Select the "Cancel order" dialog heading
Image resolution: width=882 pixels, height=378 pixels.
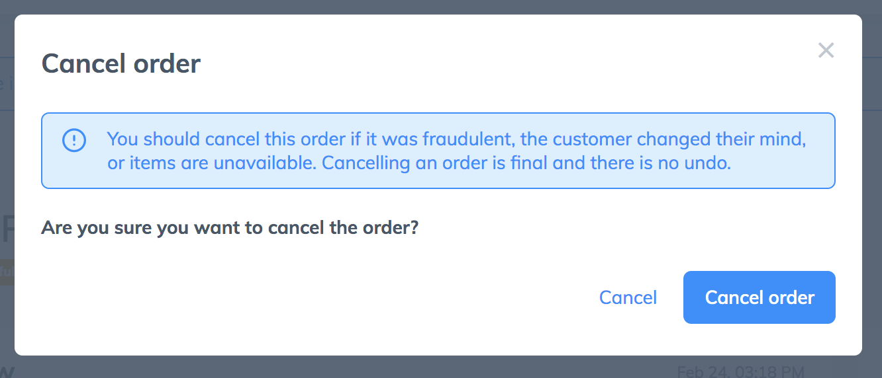point(121,64)
